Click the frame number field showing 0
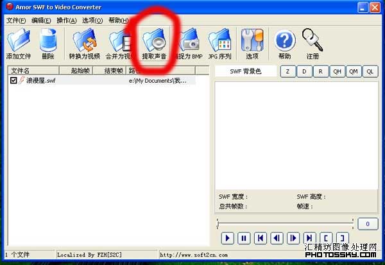 pos(368,224)
